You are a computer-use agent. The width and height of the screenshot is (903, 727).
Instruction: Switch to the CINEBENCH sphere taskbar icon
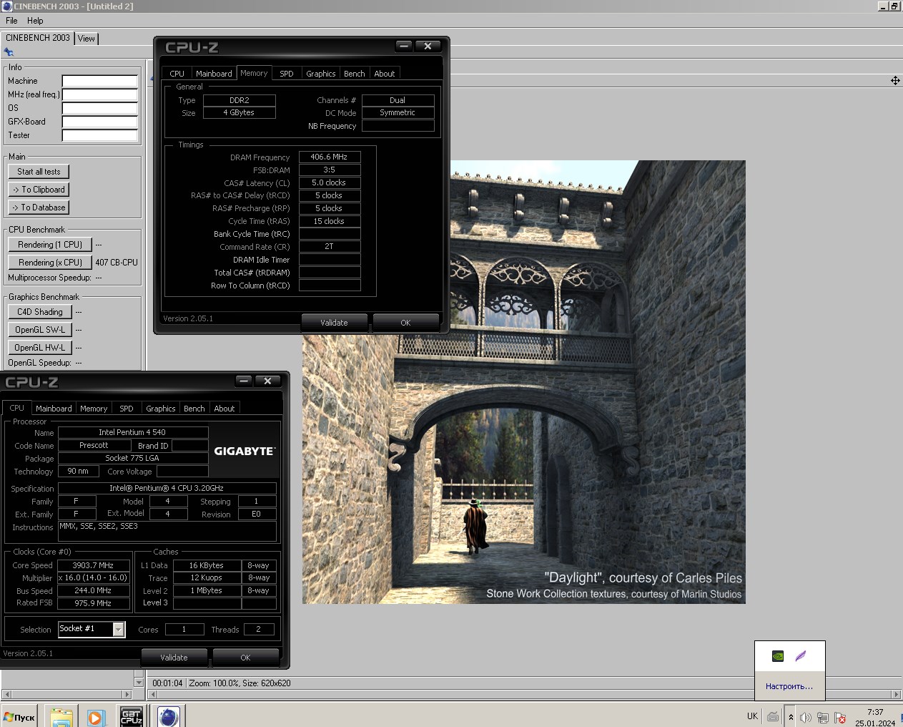point(169,716)
